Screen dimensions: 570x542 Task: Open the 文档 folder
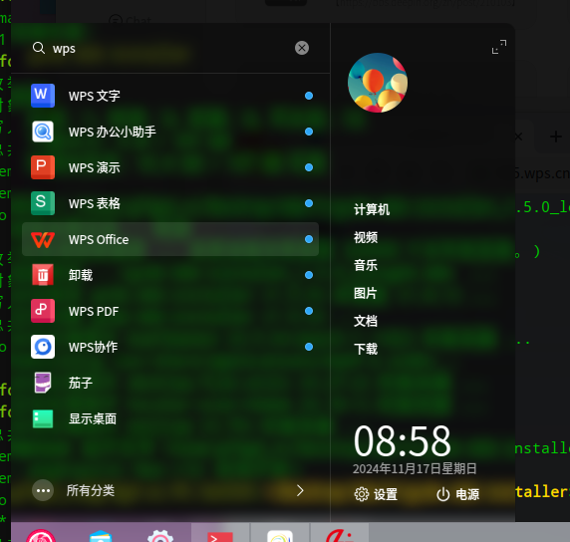[x=366, y=321]
